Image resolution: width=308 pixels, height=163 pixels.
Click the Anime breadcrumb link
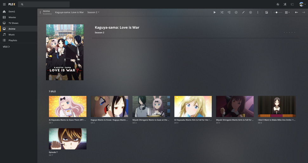(x=46, y=11)
